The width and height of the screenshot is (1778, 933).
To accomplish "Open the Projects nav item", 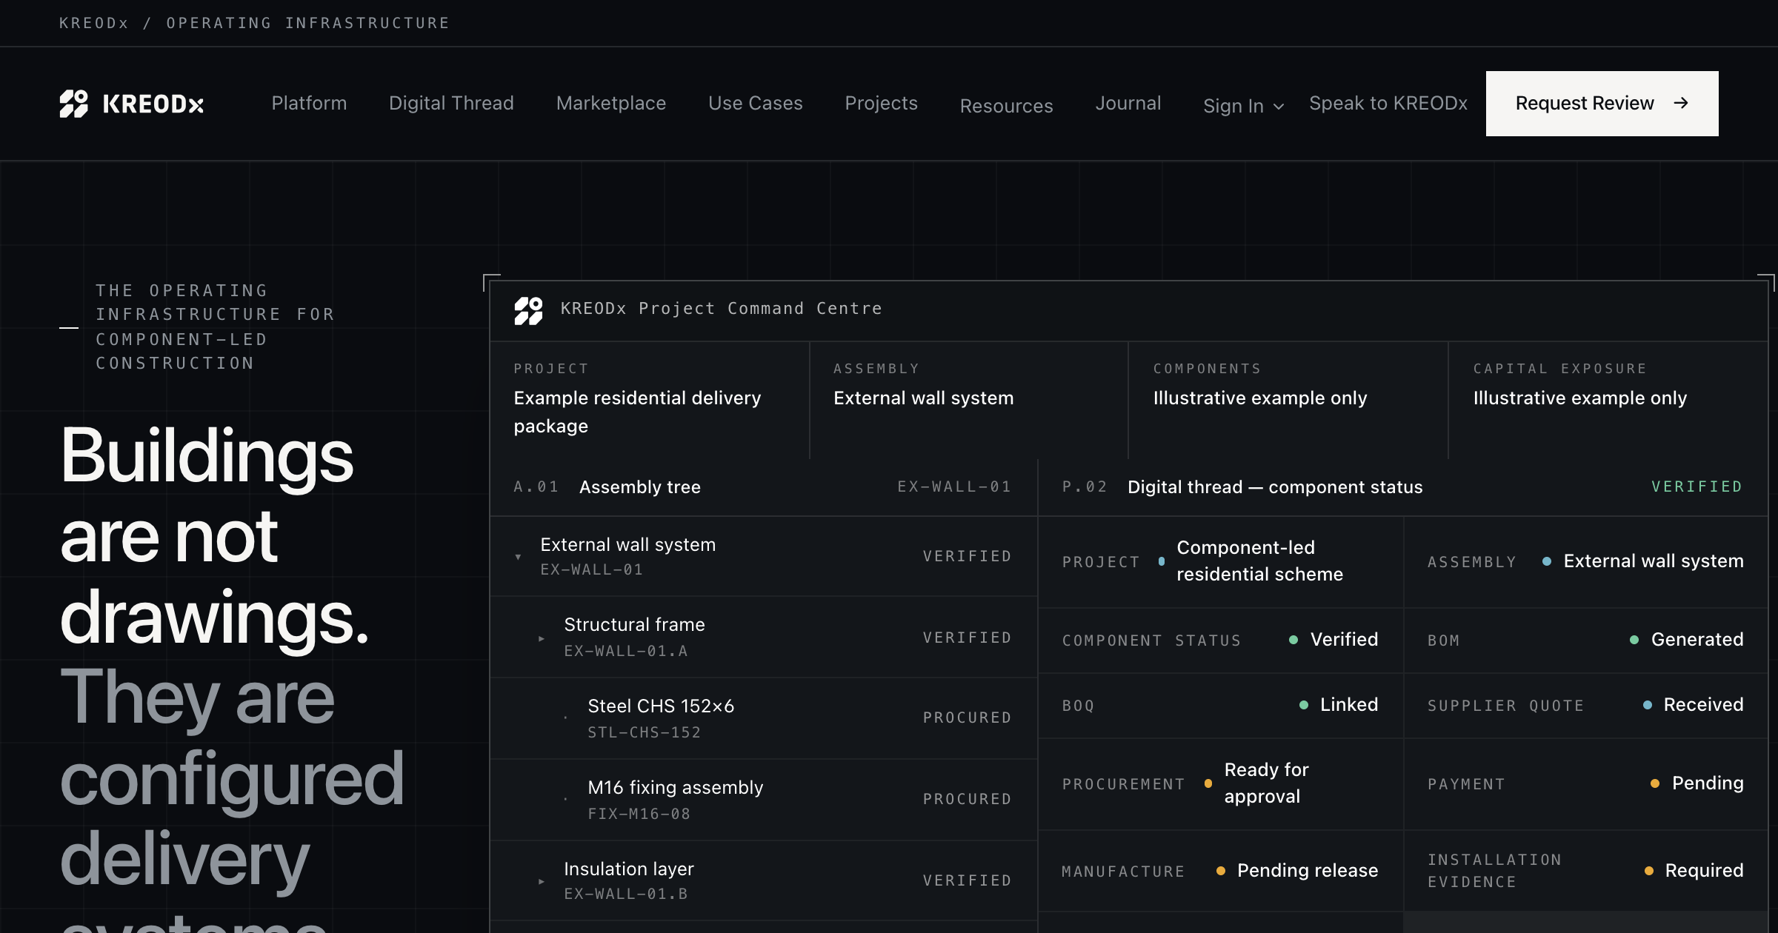I will [881, 103].
